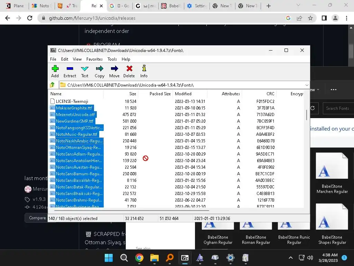Click the Compare button on GitHub

(37, 218)
